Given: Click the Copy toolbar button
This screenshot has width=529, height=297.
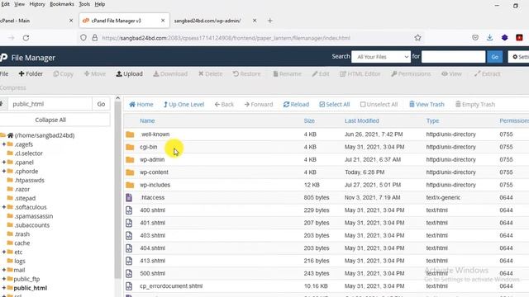Looking at the screenshot, I should click(x=63, y=73).
